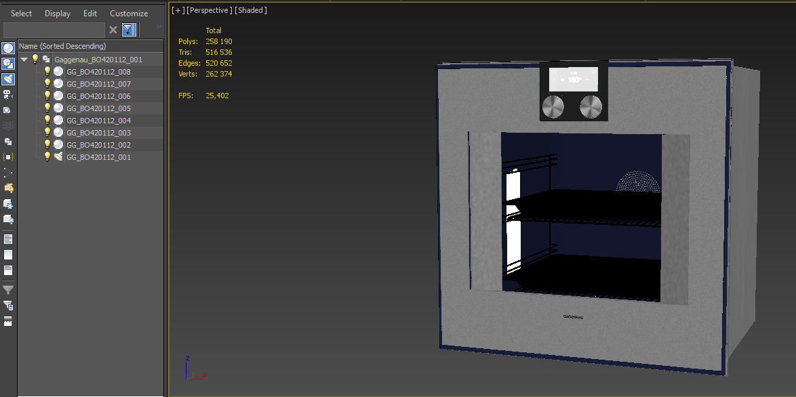Click the Invert Display half-lined page icon
796x397 pixels.
point(8,270)
